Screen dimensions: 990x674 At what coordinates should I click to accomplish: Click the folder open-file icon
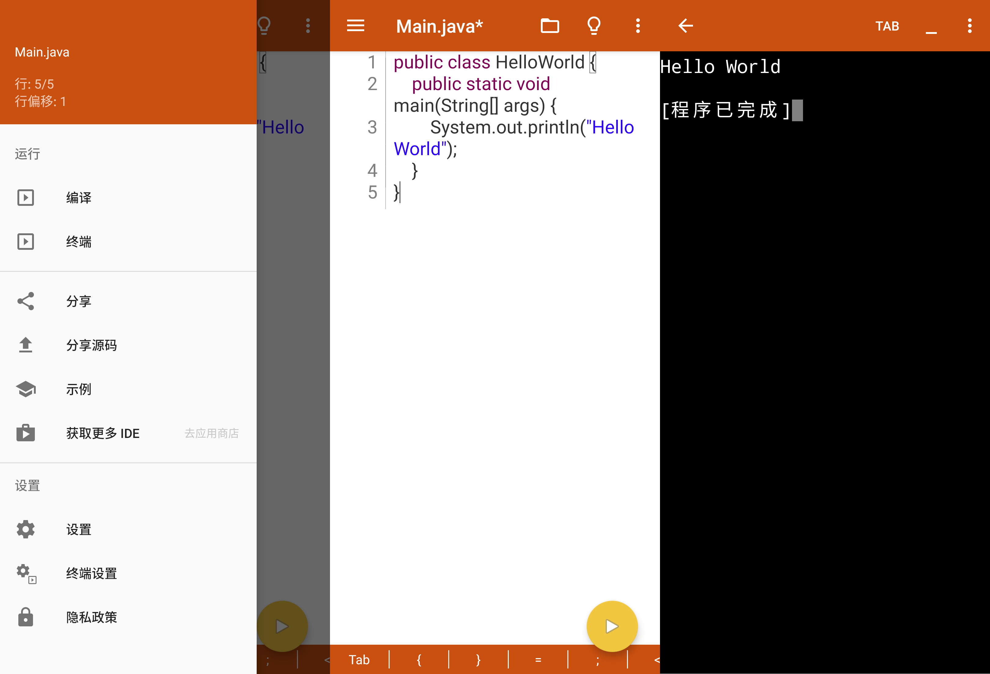[549, 26]
